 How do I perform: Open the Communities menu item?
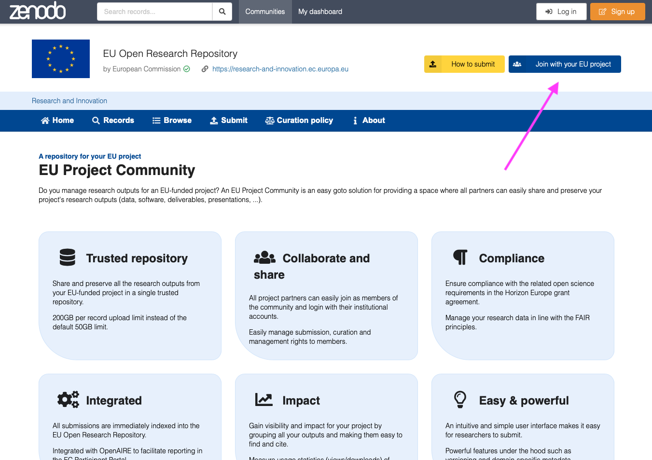pyautogui.click(x=265, y=12)
